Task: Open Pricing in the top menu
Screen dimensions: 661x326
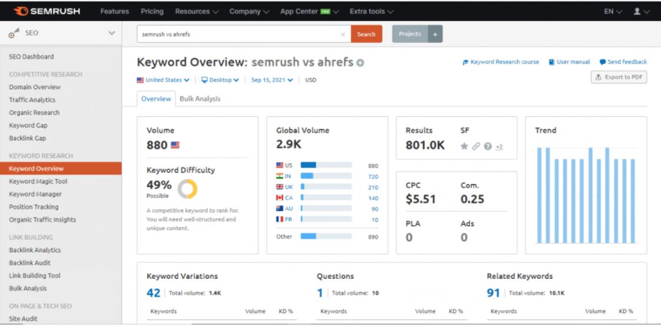Action: [152, 11]
